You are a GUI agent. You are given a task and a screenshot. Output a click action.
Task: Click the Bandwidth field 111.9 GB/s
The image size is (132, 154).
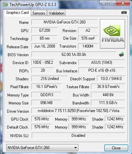pos(108,103)
